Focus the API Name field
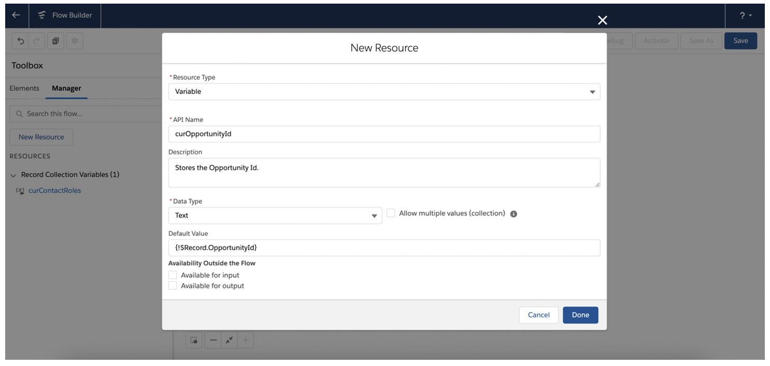 384,134
